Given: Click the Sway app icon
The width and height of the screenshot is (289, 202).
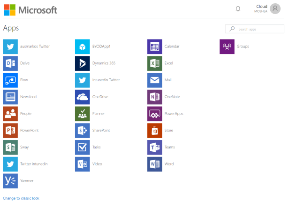Looking at the screenshot, I should (x=10, y=147).
